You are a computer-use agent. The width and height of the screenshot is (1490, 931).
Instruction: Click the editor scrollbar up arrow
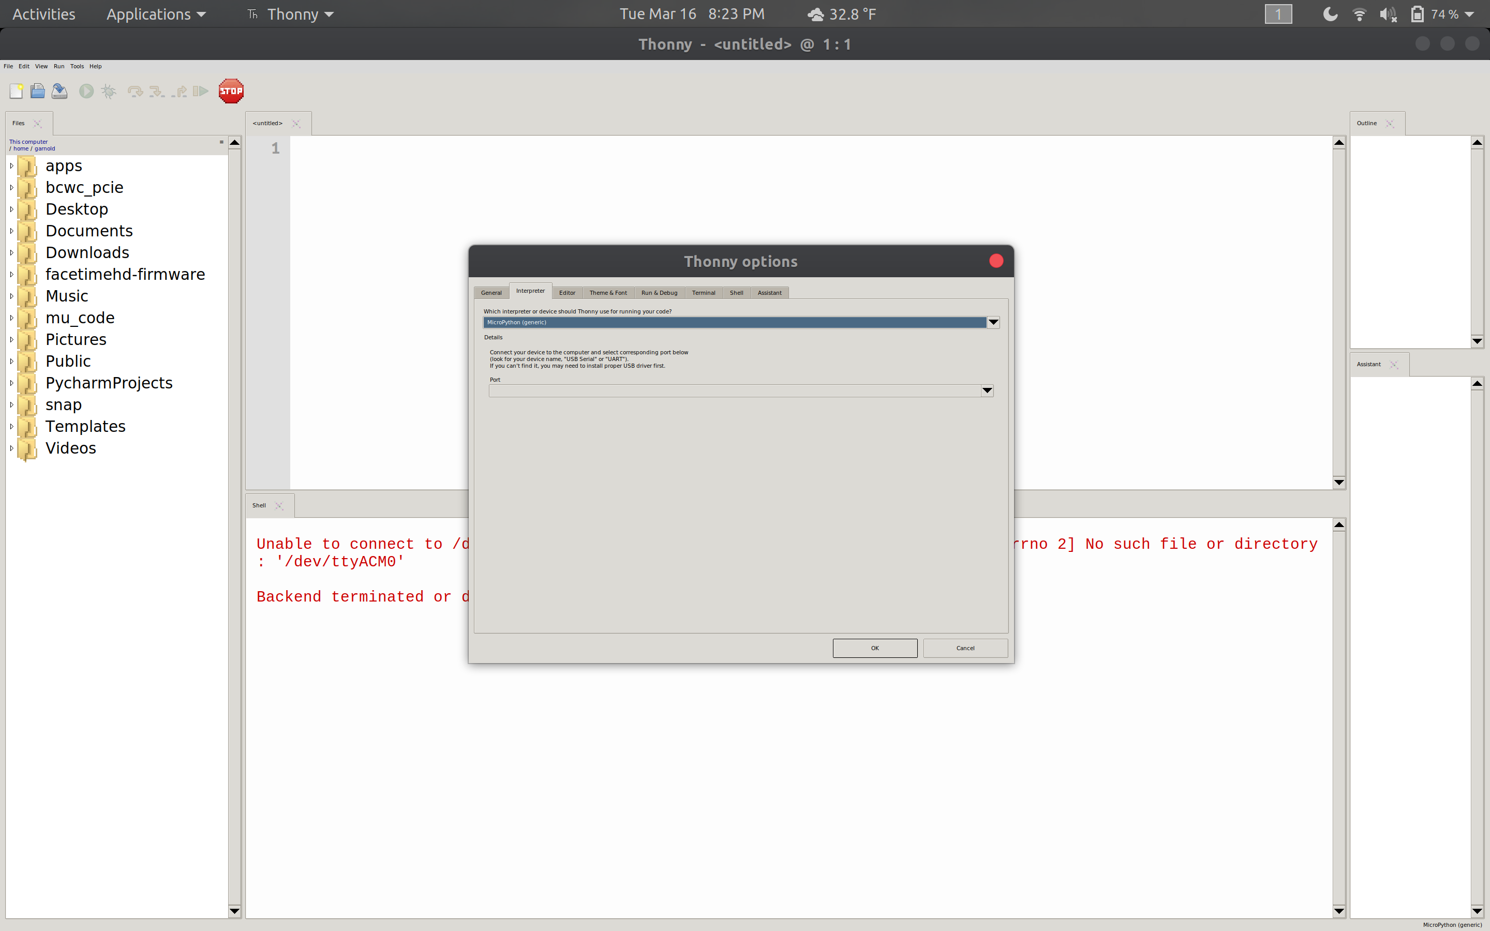[1338, 143]
